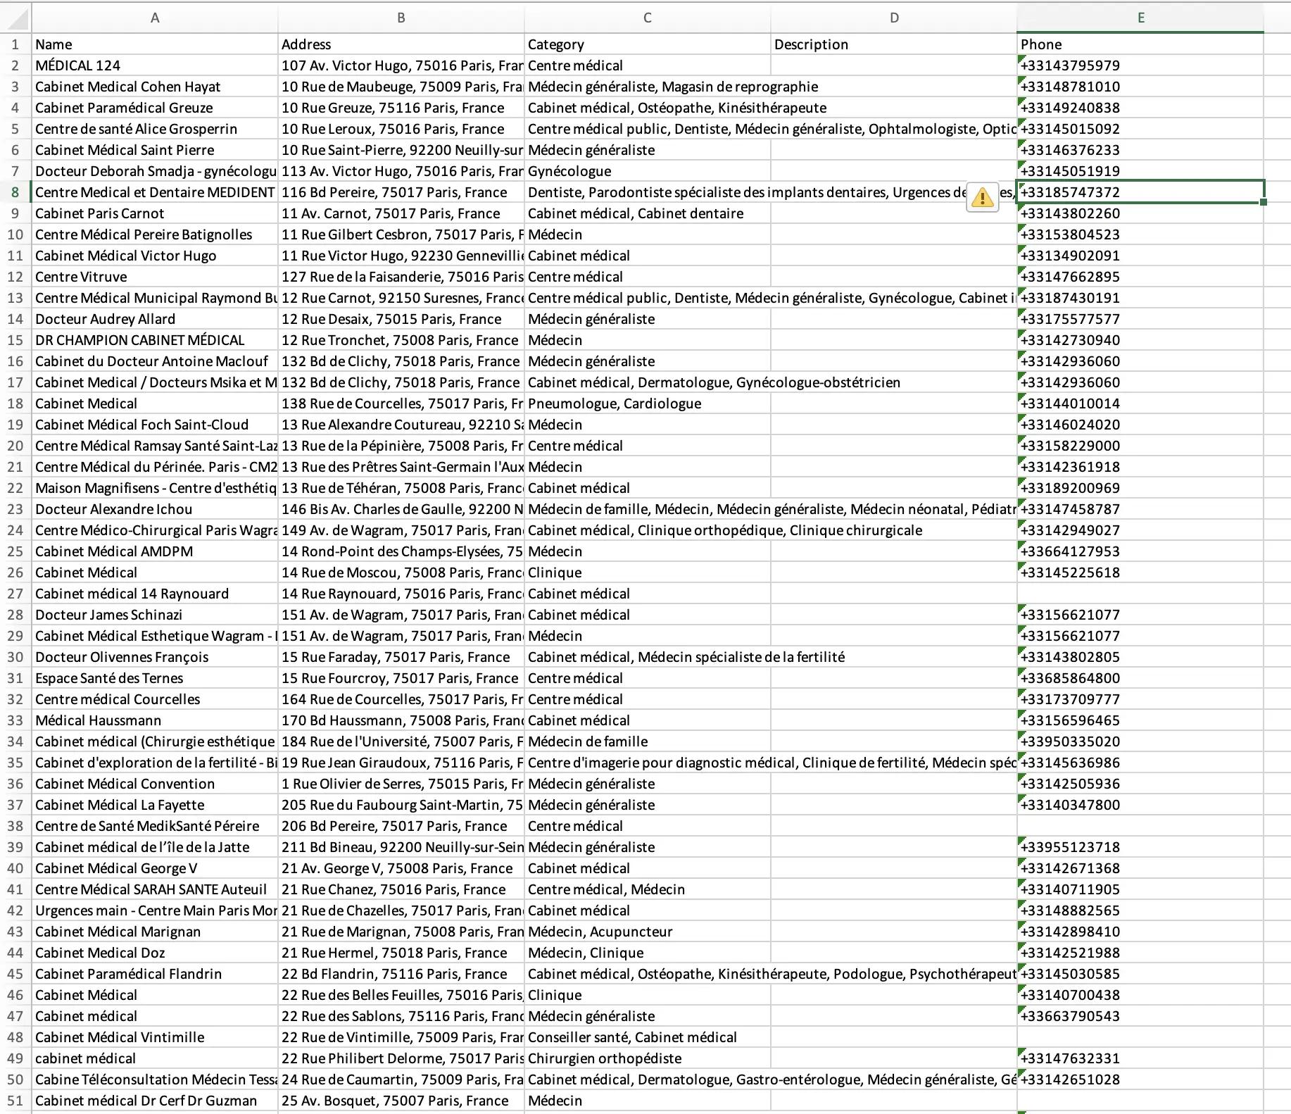Select address 21 Rue Hermel, 75018 Paris
Viewport: 1291px width, 1114px height.
tap(401, 953)
